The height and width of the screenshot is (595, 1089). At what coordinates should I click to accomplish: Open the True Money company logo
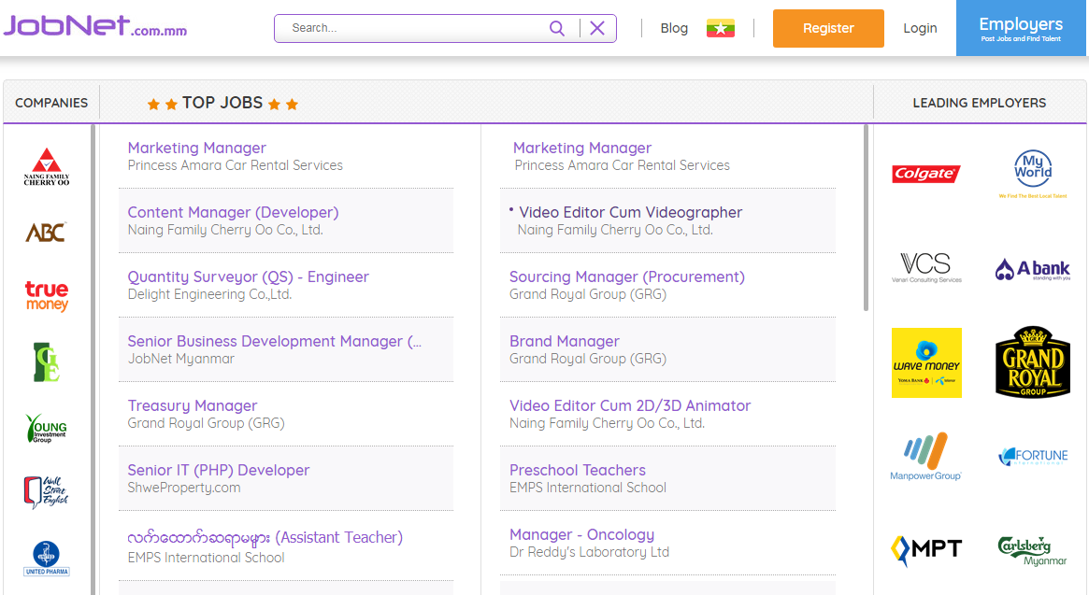47,296
